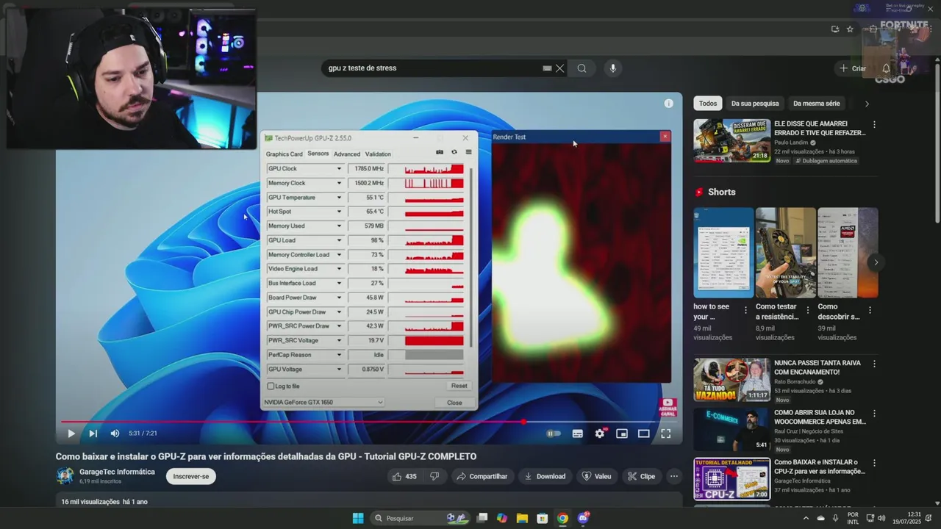The image size is (941, 529).
Task: Clear the YouTube search box text
Action: click(x=560, y=68)
